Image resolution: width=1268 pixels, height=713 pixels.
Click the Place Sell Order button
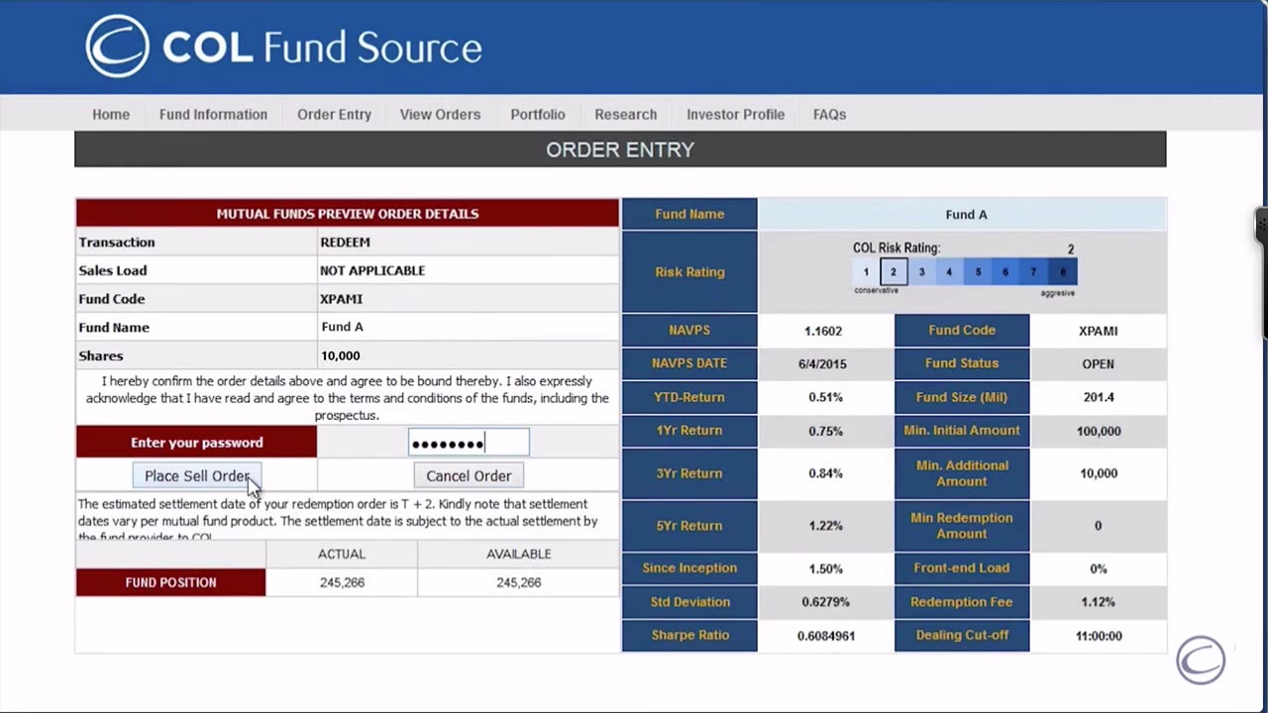(x=196, y=476)
